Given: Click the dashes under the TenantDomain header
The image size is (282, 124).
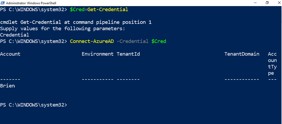Looking at the screenshot, I should pyautogui.click(x=242, y=79).
